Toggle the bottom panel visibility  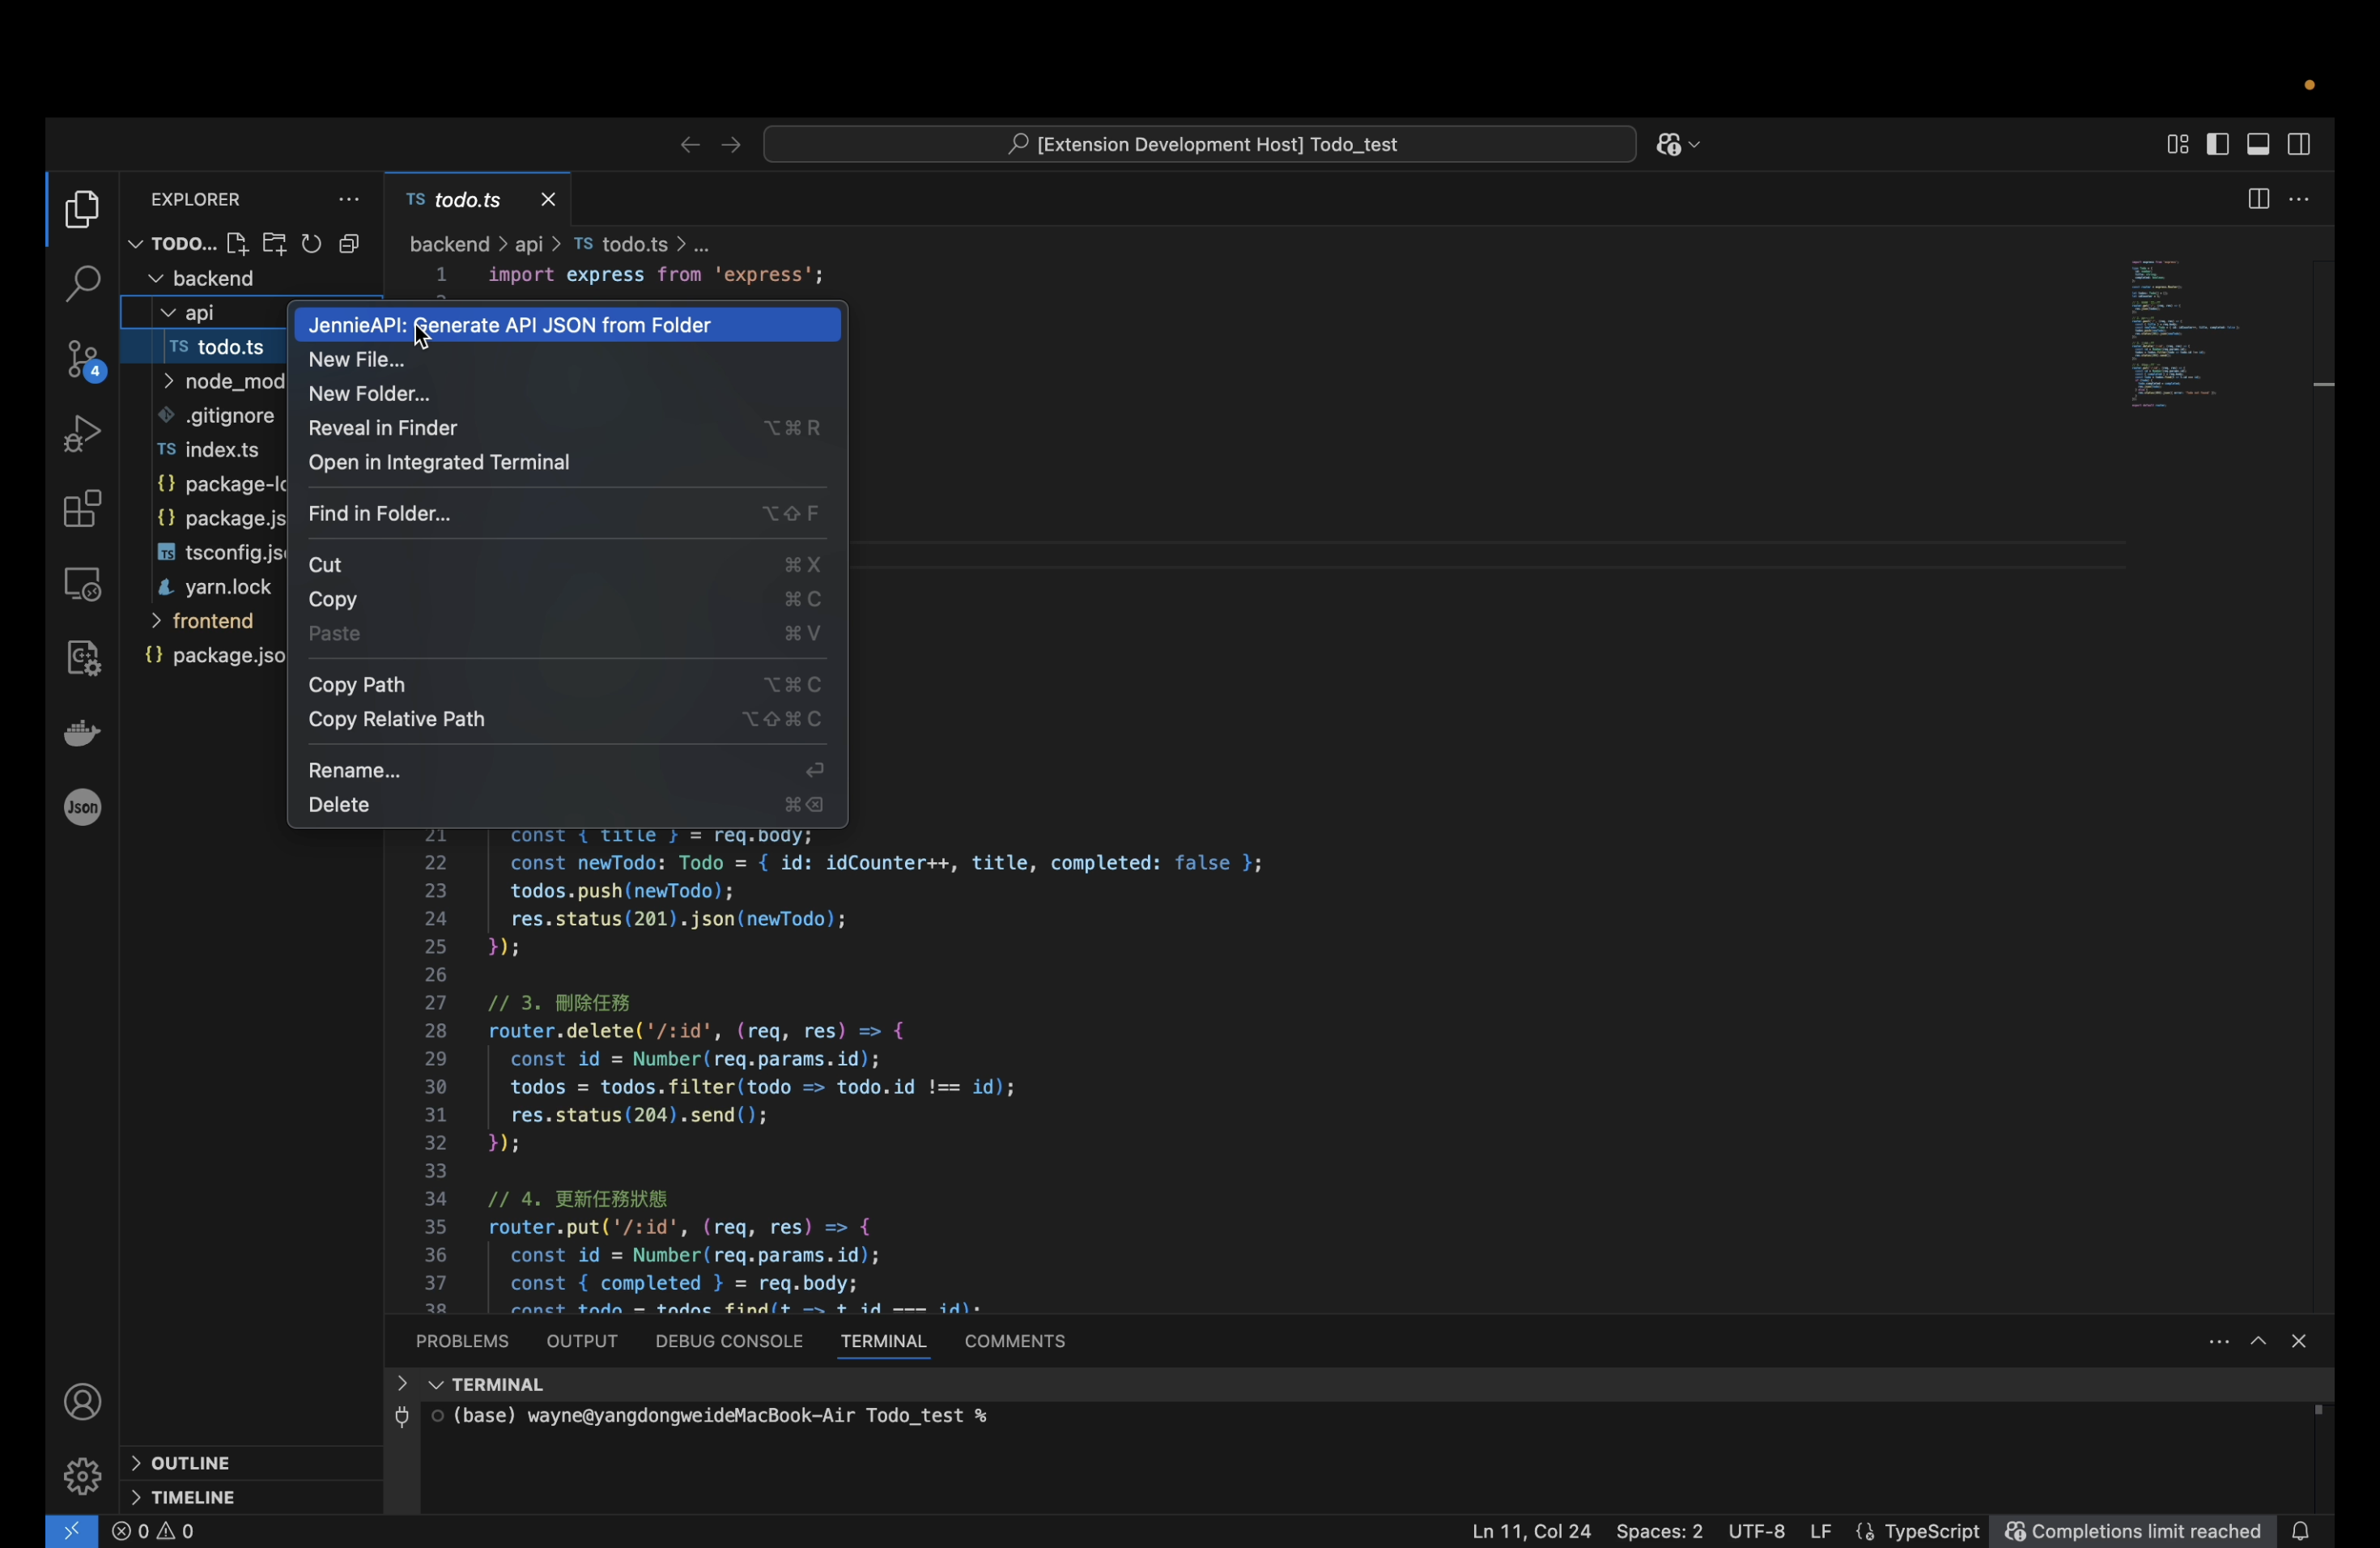coord(2258,145)
